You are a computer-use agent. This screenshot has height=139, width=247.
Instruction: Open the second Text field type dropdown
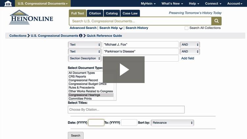tap(85, 51)
